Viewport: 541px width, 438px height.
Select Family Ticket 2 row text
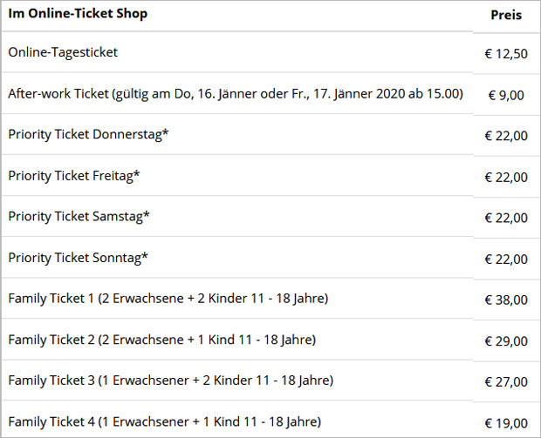161,340
